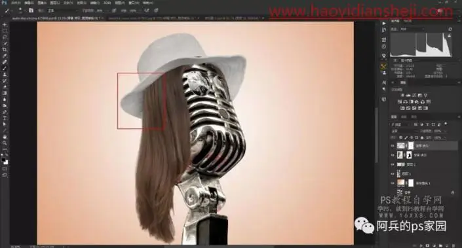Select the Healing Brush tool
The image size is (462, 248).
[5, 62]
